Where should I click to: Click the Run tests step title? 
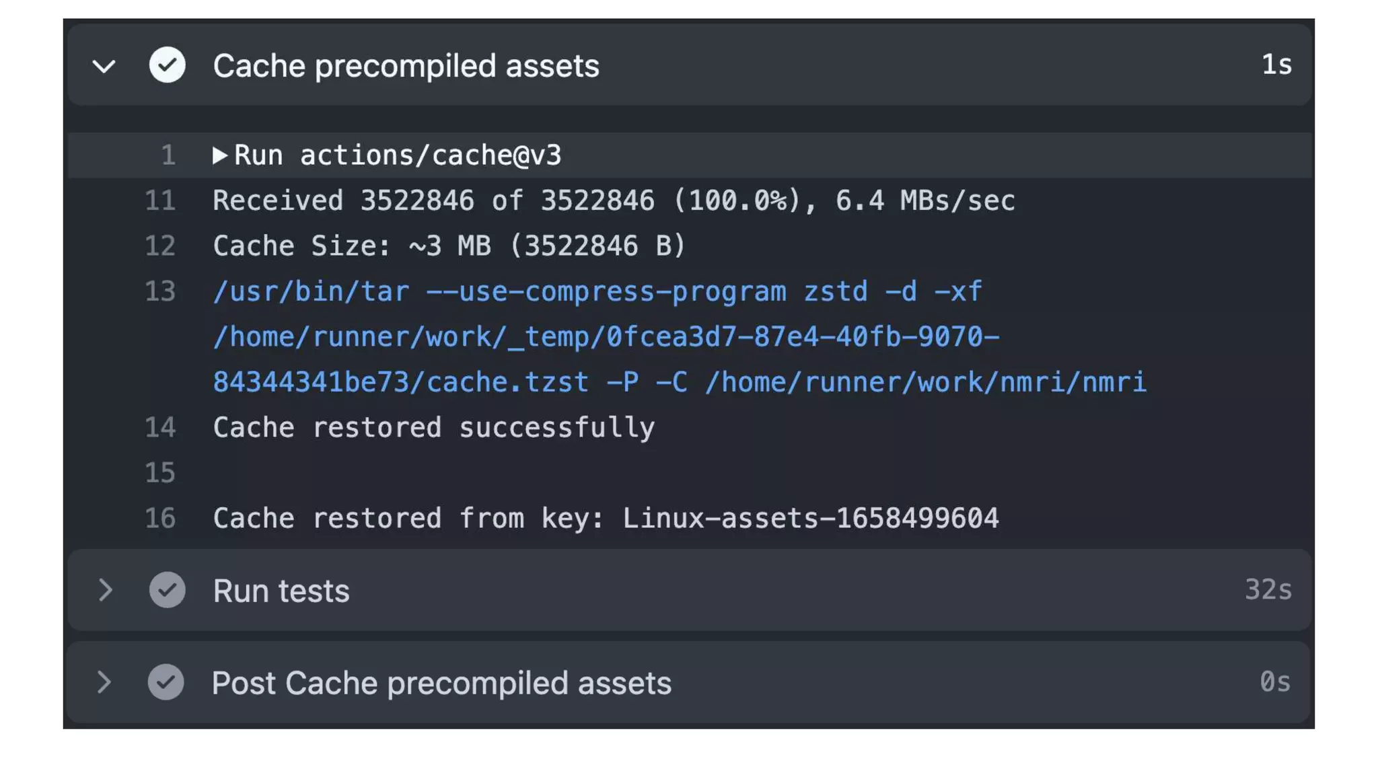click(x=281, y=591)
